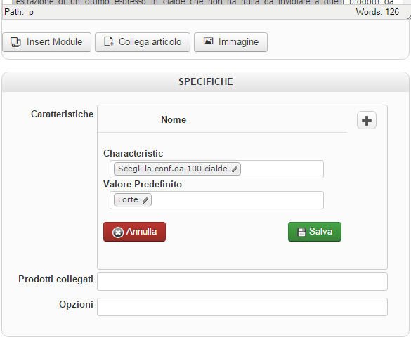Add a new characteristic with plus icon
The height and width of the screenshot is (349, 411).
click(367, 121)
